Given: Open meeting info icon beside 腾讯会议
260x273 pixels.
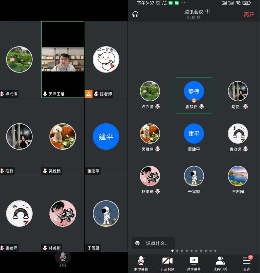Looking at the screenshot, I should 207,11.
